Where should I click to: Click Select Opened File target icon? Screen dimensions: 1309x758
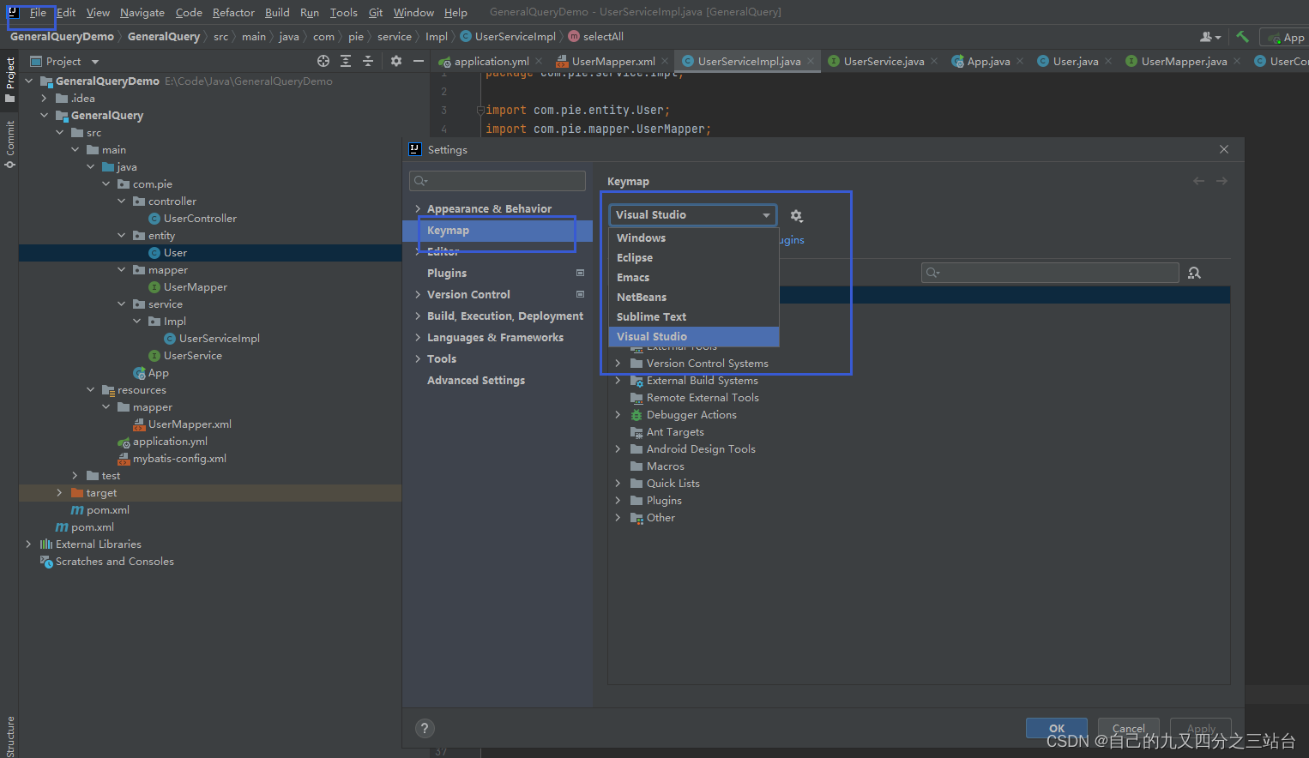323,61
